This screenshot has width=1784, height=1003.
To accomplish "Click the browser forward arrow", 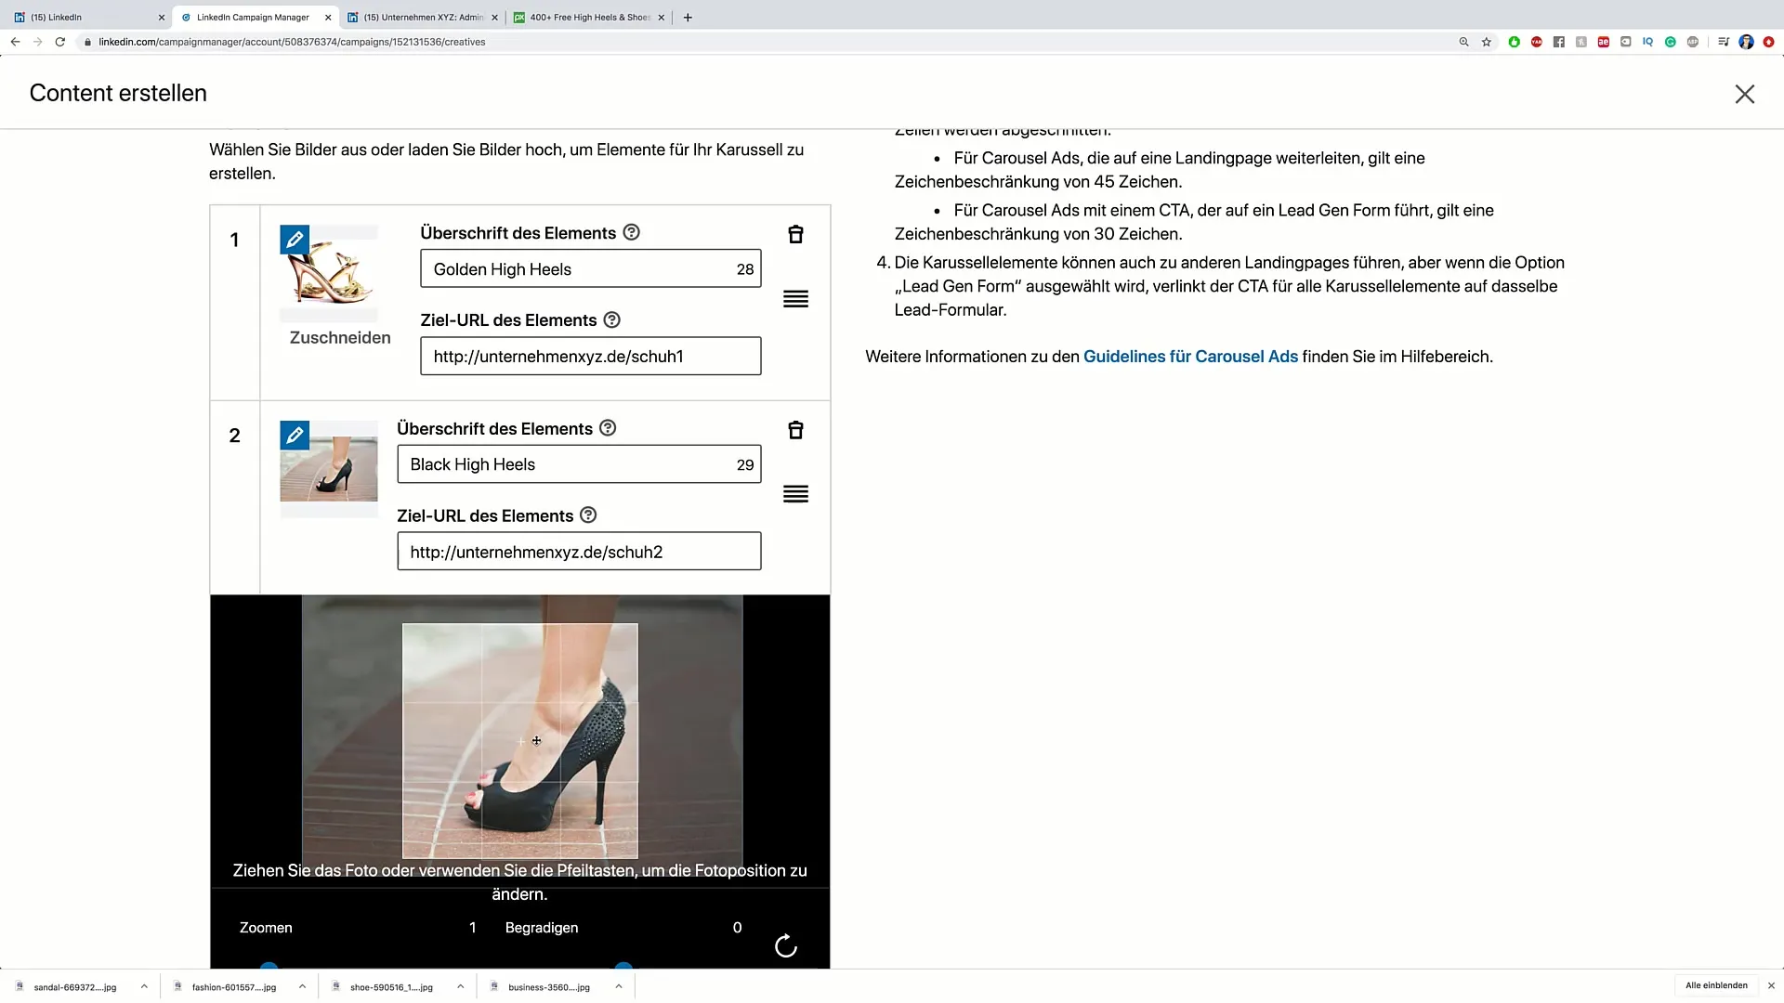I will [37, 42].
